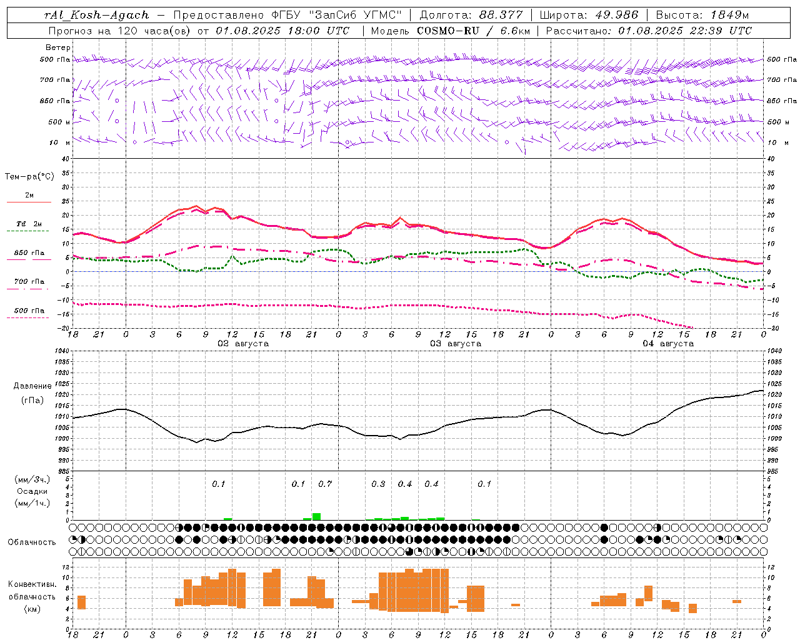Click the 04 августа date label

668,344
